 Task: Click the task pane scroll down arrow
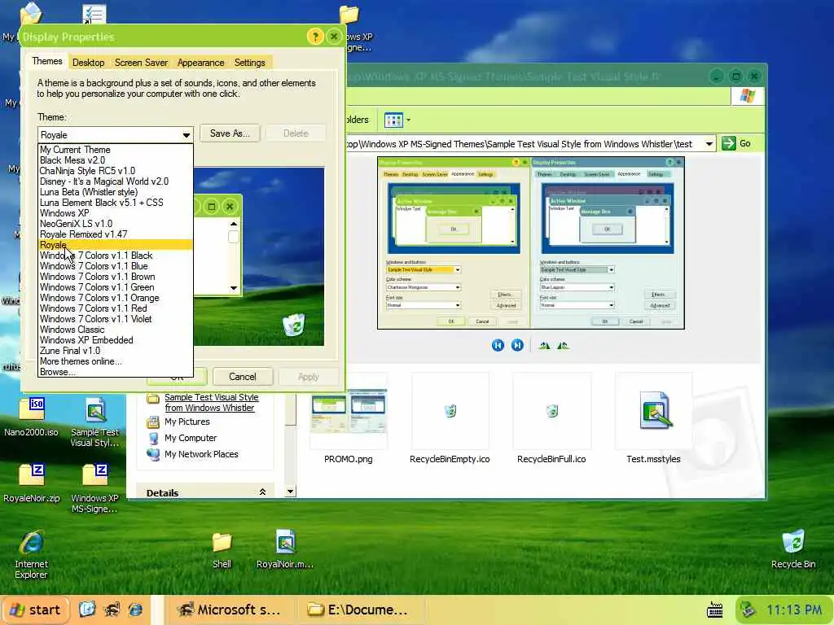point(291,492)
